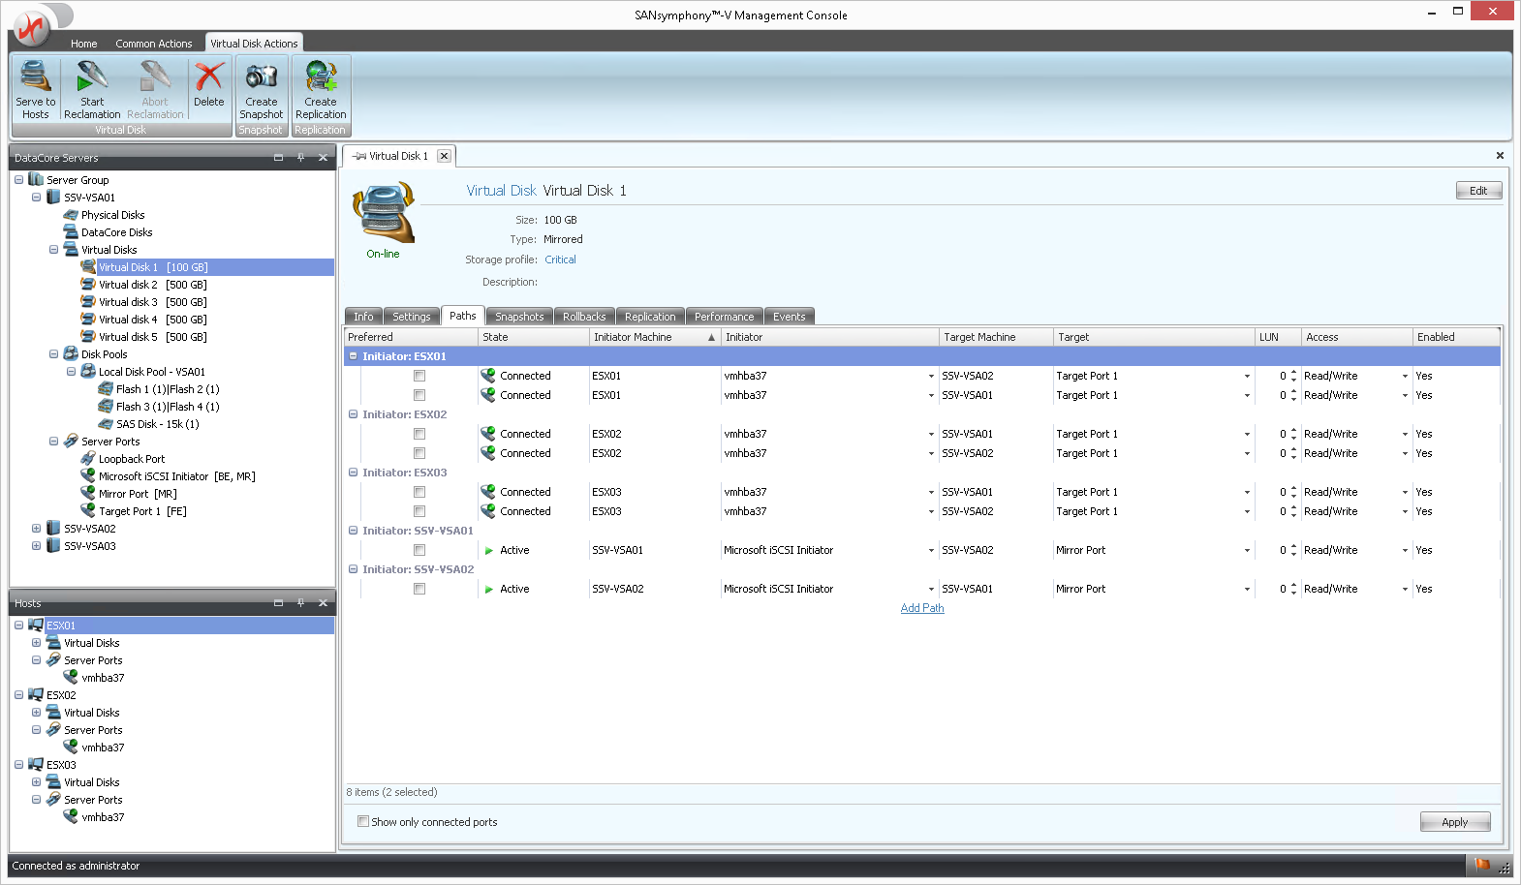
Task: Click the Delete virtual disk icon
Action: click(208, 77)
